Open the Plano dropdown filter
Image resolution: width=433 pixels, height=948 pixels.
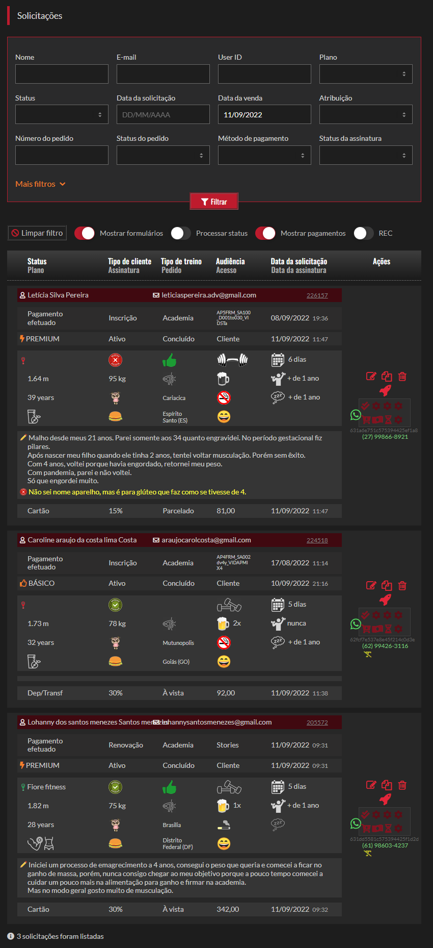366,74
